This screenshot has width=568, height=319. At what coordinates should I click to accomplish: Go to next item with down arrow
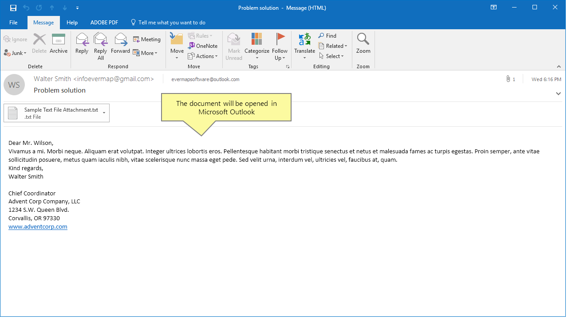(65, 8)
